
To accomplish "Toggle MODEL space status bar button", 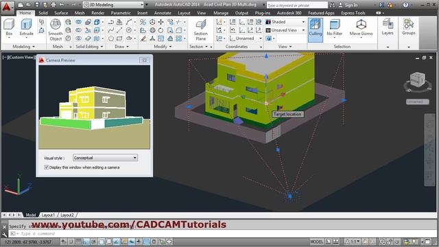I will pyautogui.click(x=316, y=242).
